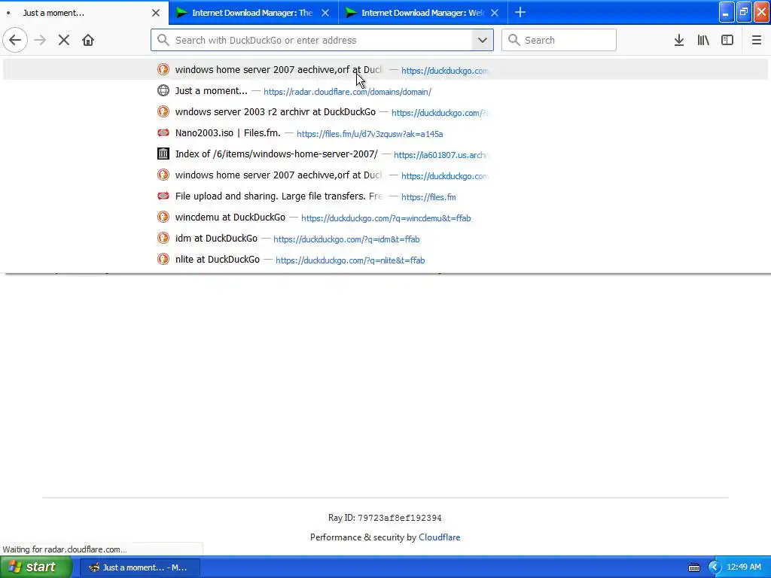Open https://files.fm/u/d7v3zqusw URL suggestion

(x=370, y=134)
